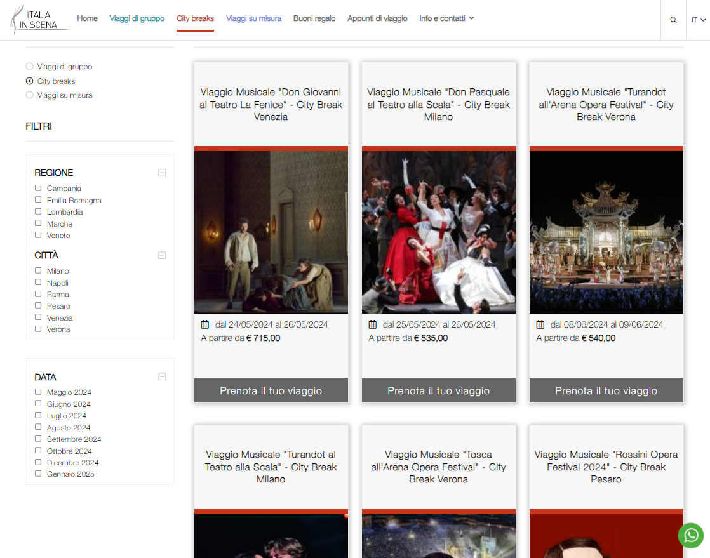
Task: Click calendar icon on Don Pasquale card
Action: [372, 324]
